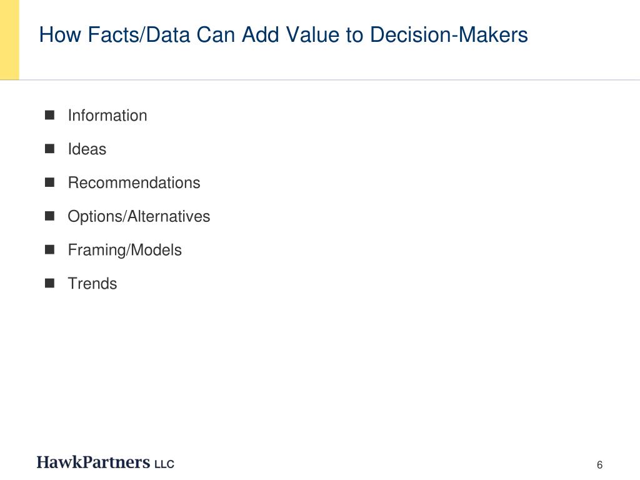This screenshot has width=640, height=480.
Task: Click the square bullet beside Recommendations
Action: click(x=49, y=182)
